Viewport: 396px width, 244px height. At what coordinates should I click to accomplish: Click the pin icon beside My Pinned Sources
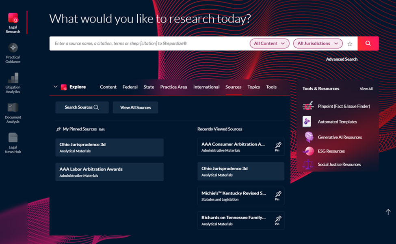[58, 129]
